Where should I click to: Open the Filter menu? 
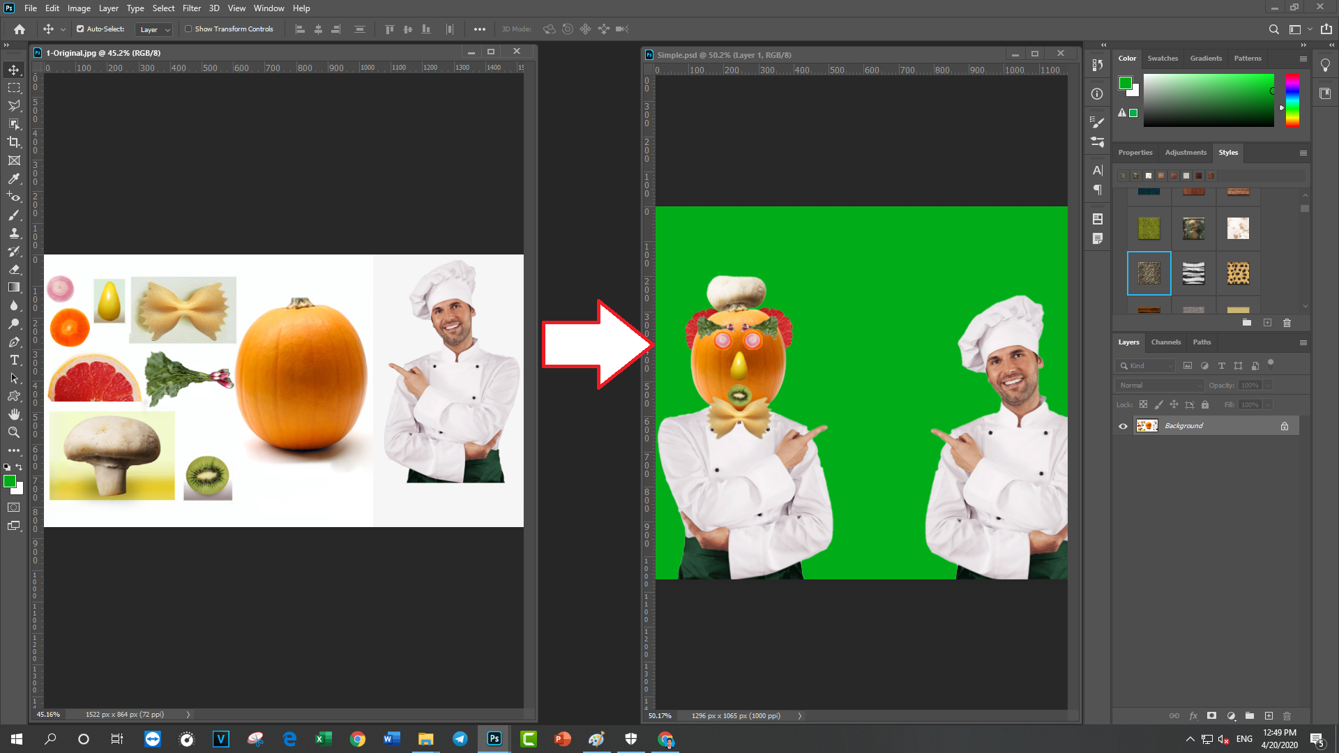(192, 8)
